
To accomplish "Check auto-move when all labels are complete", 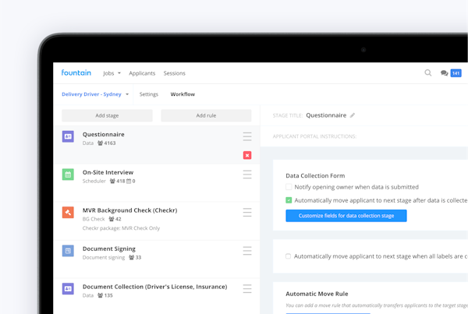I will pyautogui.click(x=288, y=256).
